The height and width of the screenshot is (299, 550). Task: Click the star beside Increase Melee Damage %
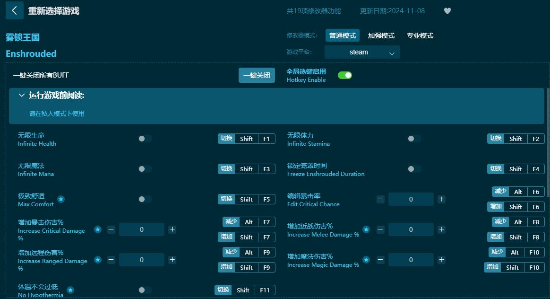tap(366, 229)
